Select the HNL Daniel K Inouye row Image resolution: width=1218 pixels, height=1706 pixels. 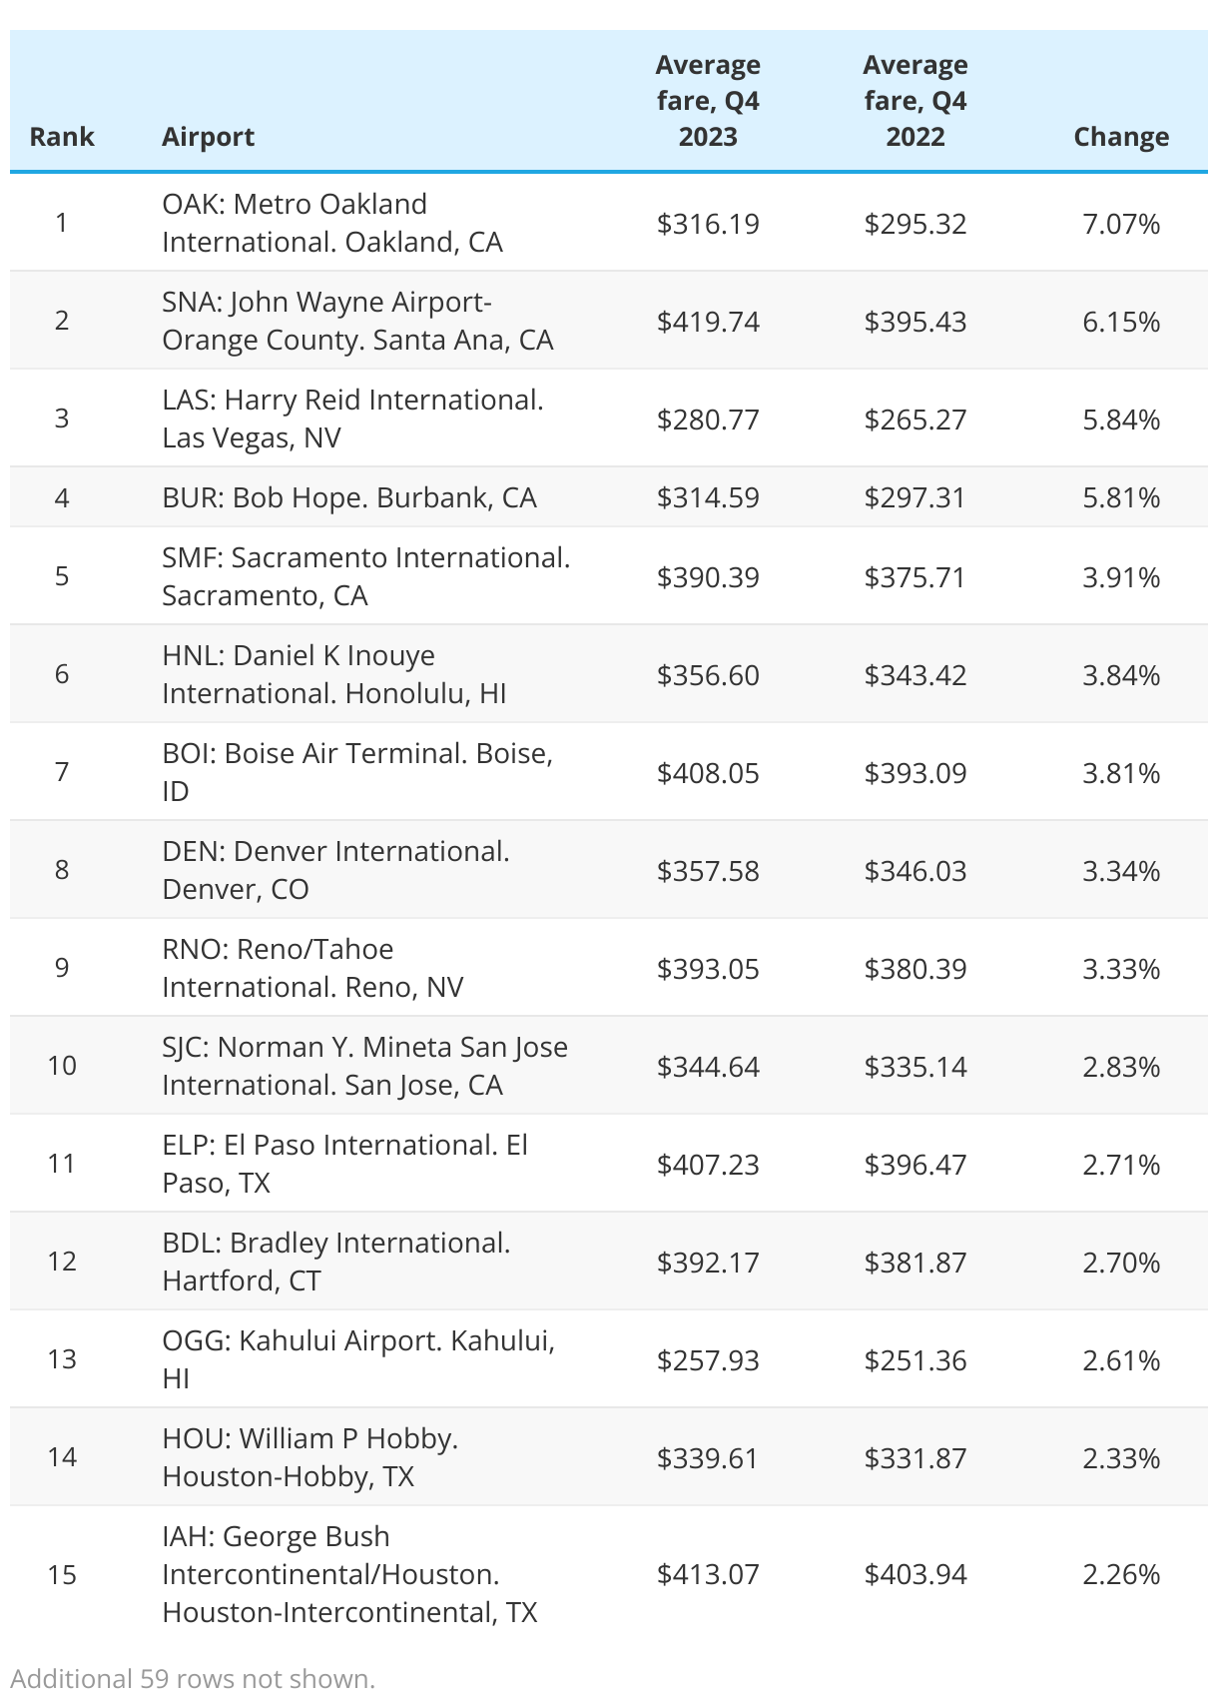pos(609,674)
